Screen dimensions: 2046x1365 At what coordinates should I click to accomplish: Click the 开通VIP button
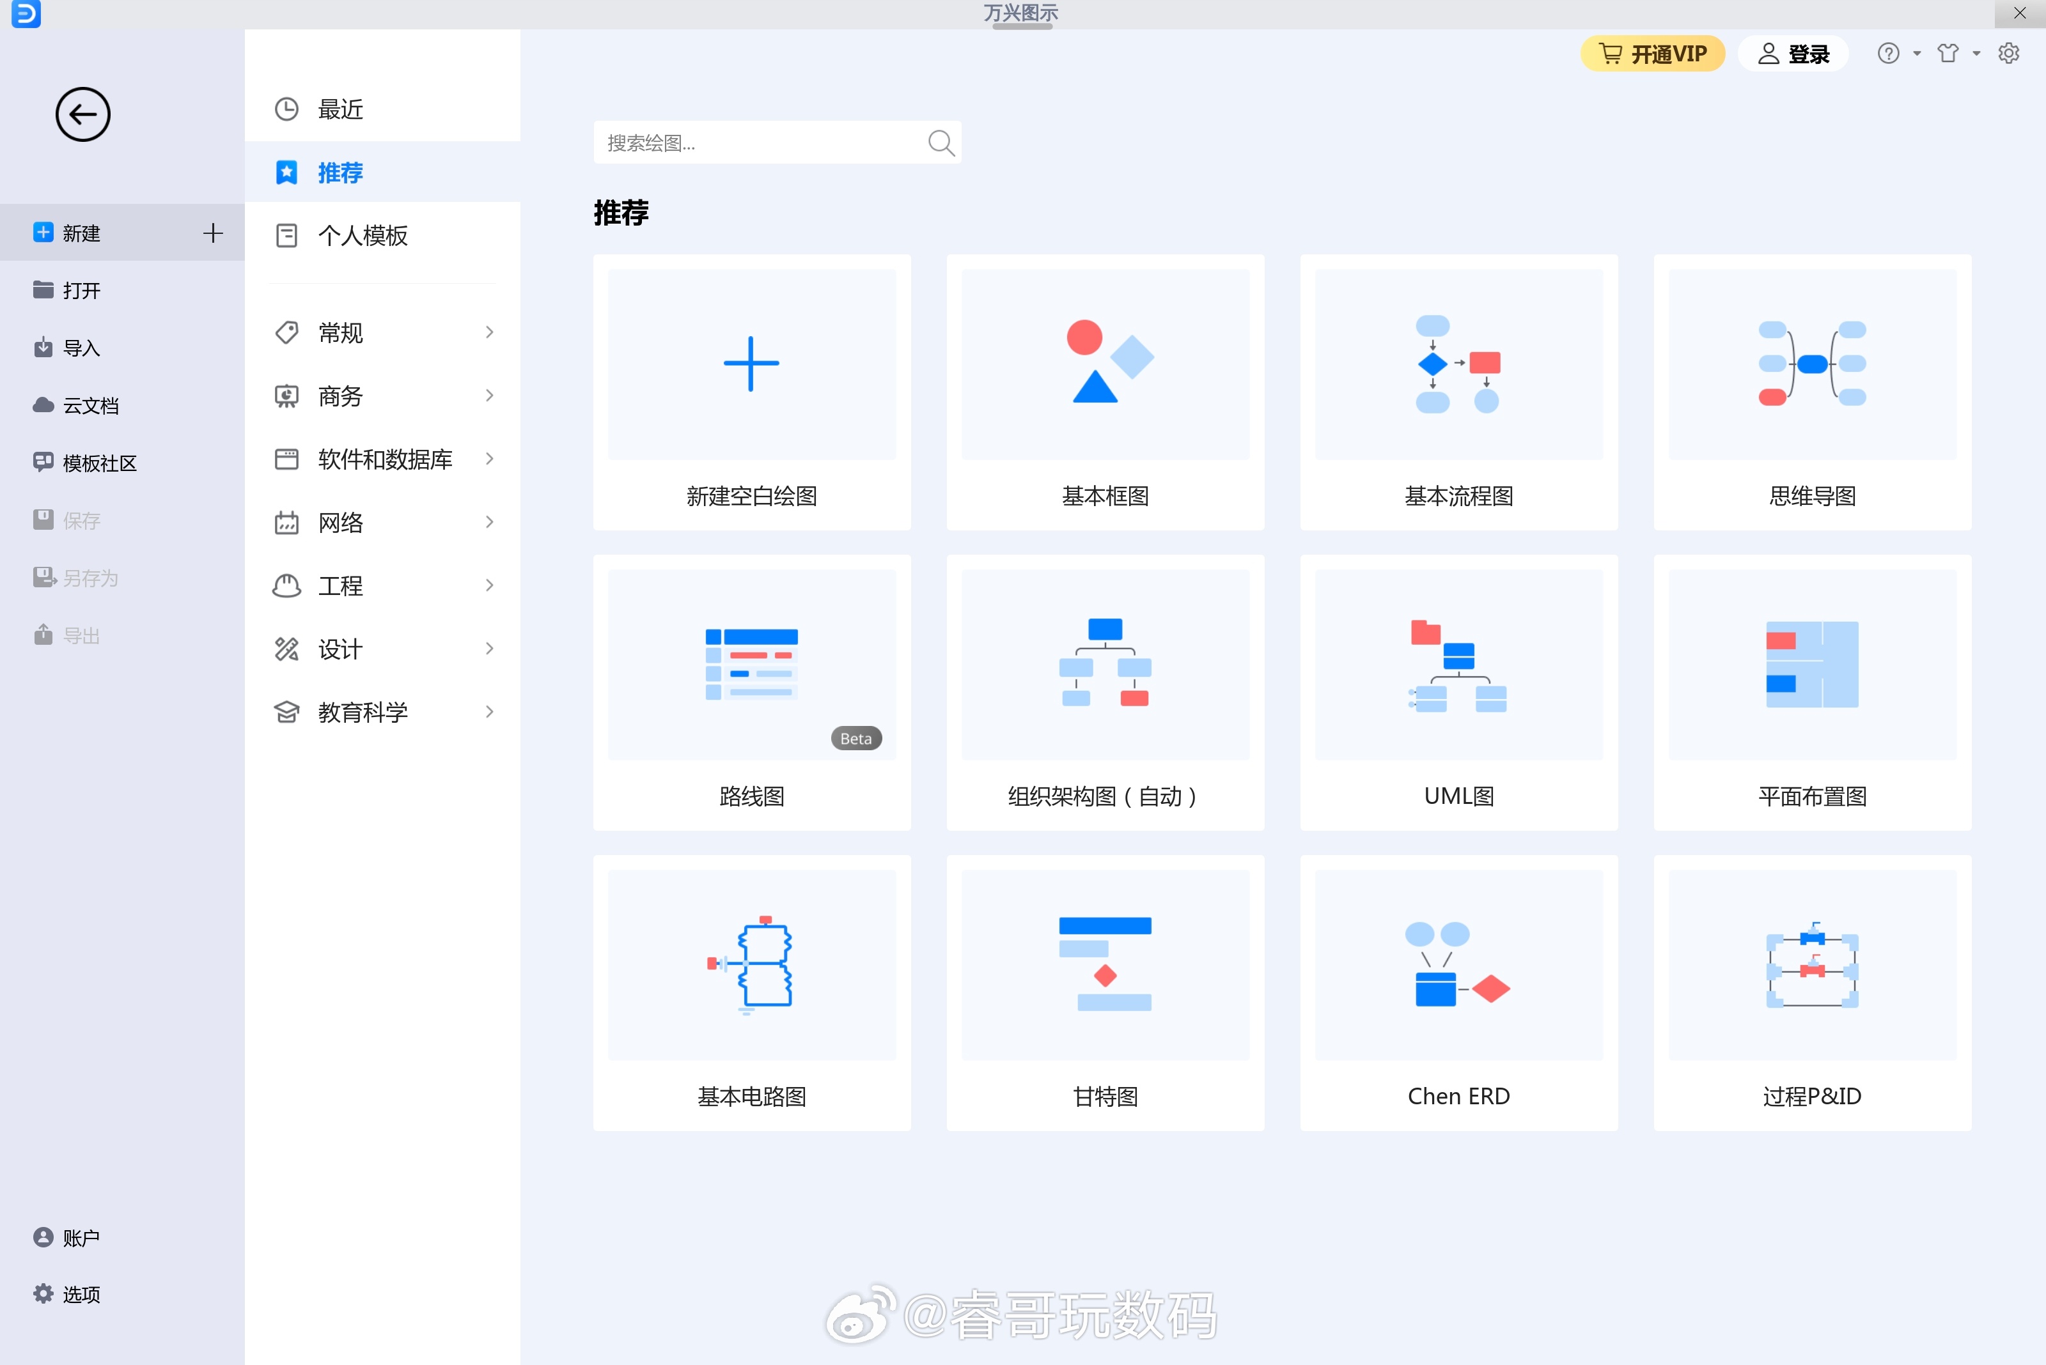[x=1652, y=54]
